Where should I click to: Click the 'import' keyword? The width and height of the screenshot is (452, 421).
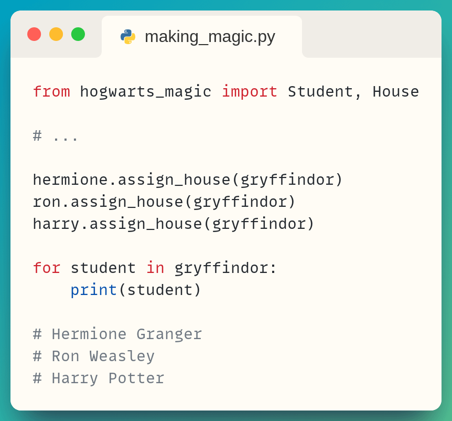pyautogui.click(x=249, y=92)
